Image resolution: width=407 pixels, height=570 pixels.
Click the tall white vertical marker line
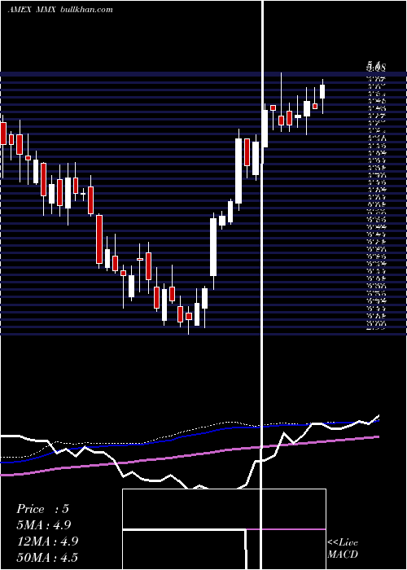point(262,285)
